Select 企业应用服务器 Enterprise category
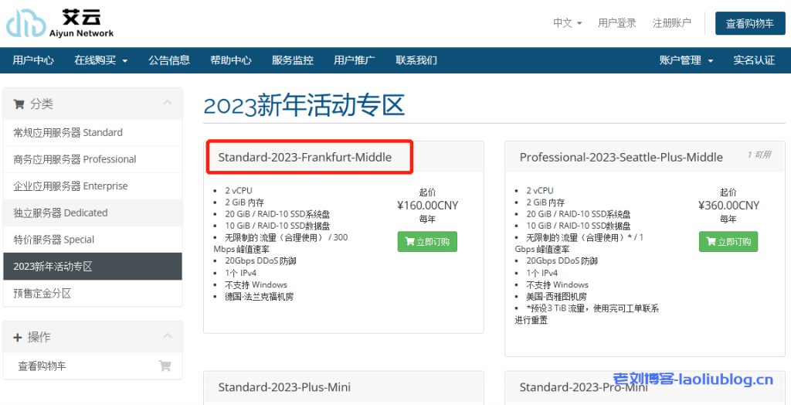This screenshot has height=405, width=791. [x=93, y=186]
